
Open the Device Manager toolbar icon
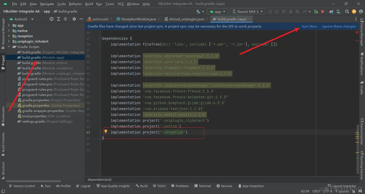tap(339, 11)
